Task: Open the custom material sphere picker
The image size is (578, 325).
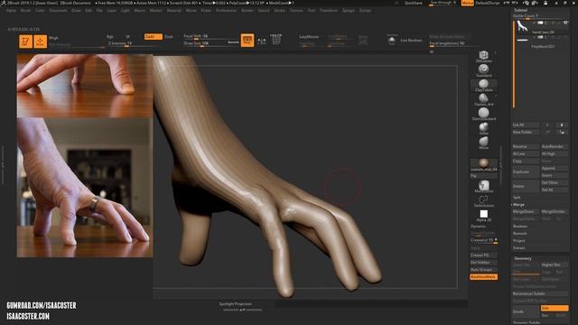Action: [x=484, y=164]
